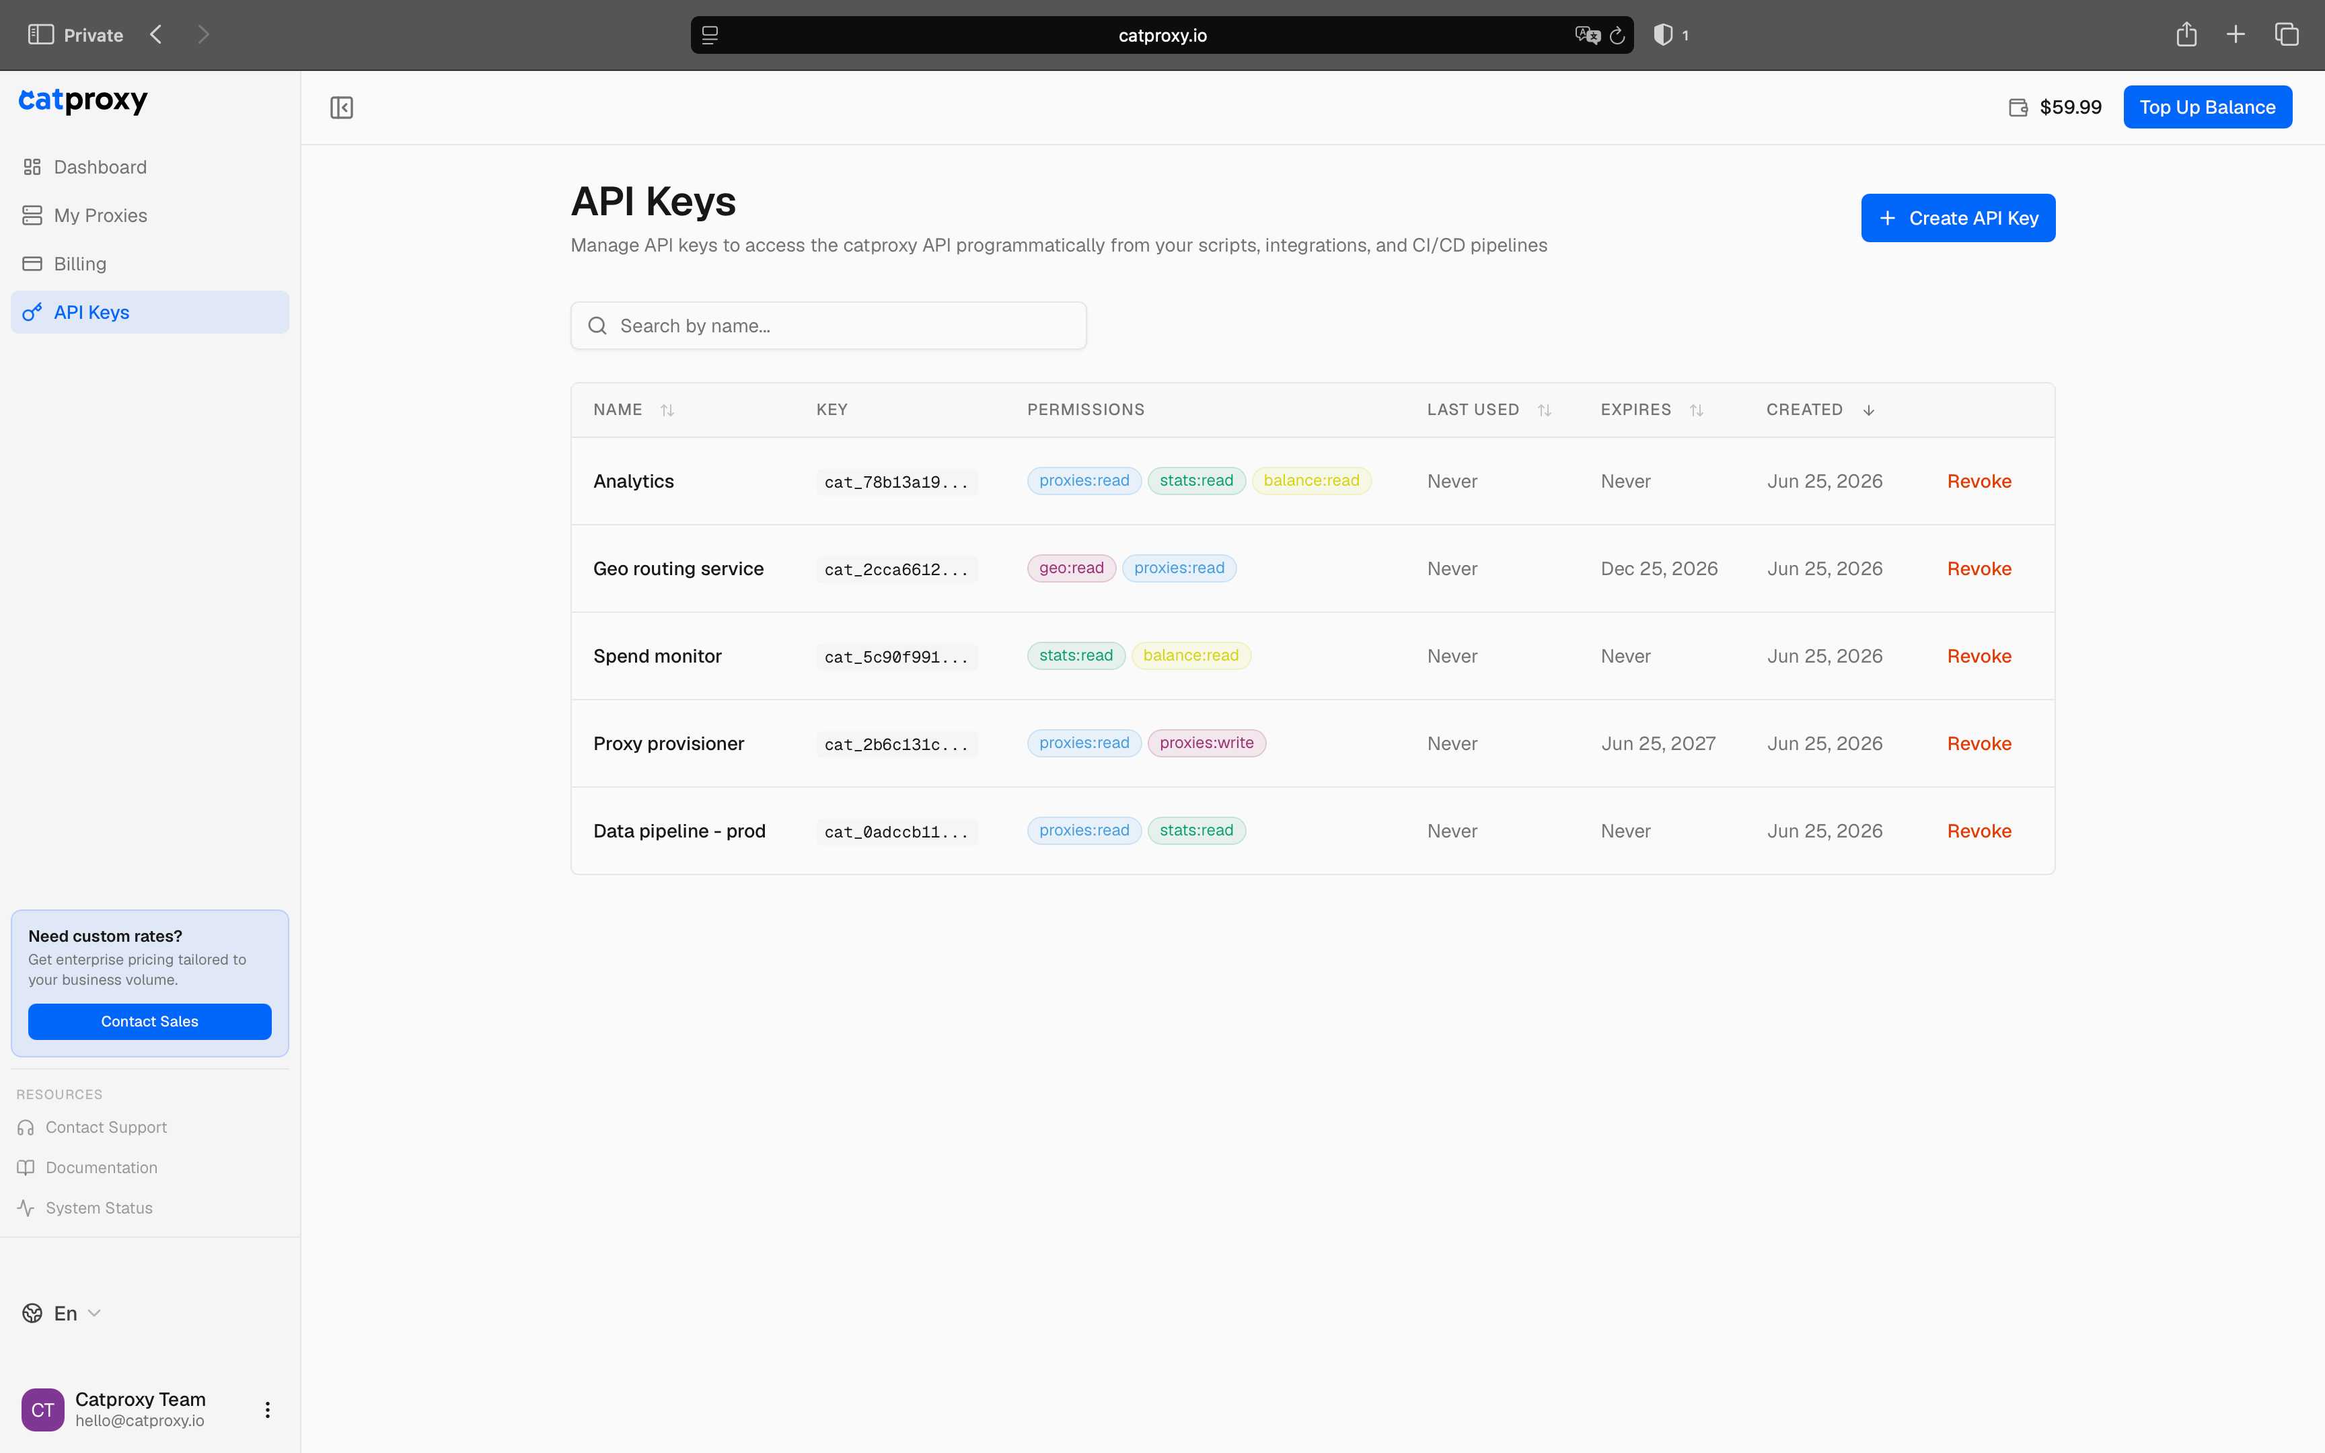This screenshot has width=2325, height=1453.
Task: Reload the page with the refresh icon
Action: 1618,36
